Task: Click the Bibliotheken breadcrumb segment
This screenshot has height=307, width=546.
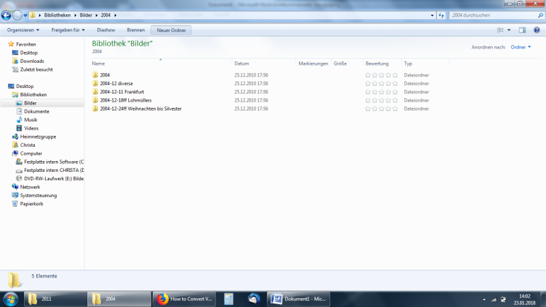Action: pyautogui.click(x=57, y=15)
